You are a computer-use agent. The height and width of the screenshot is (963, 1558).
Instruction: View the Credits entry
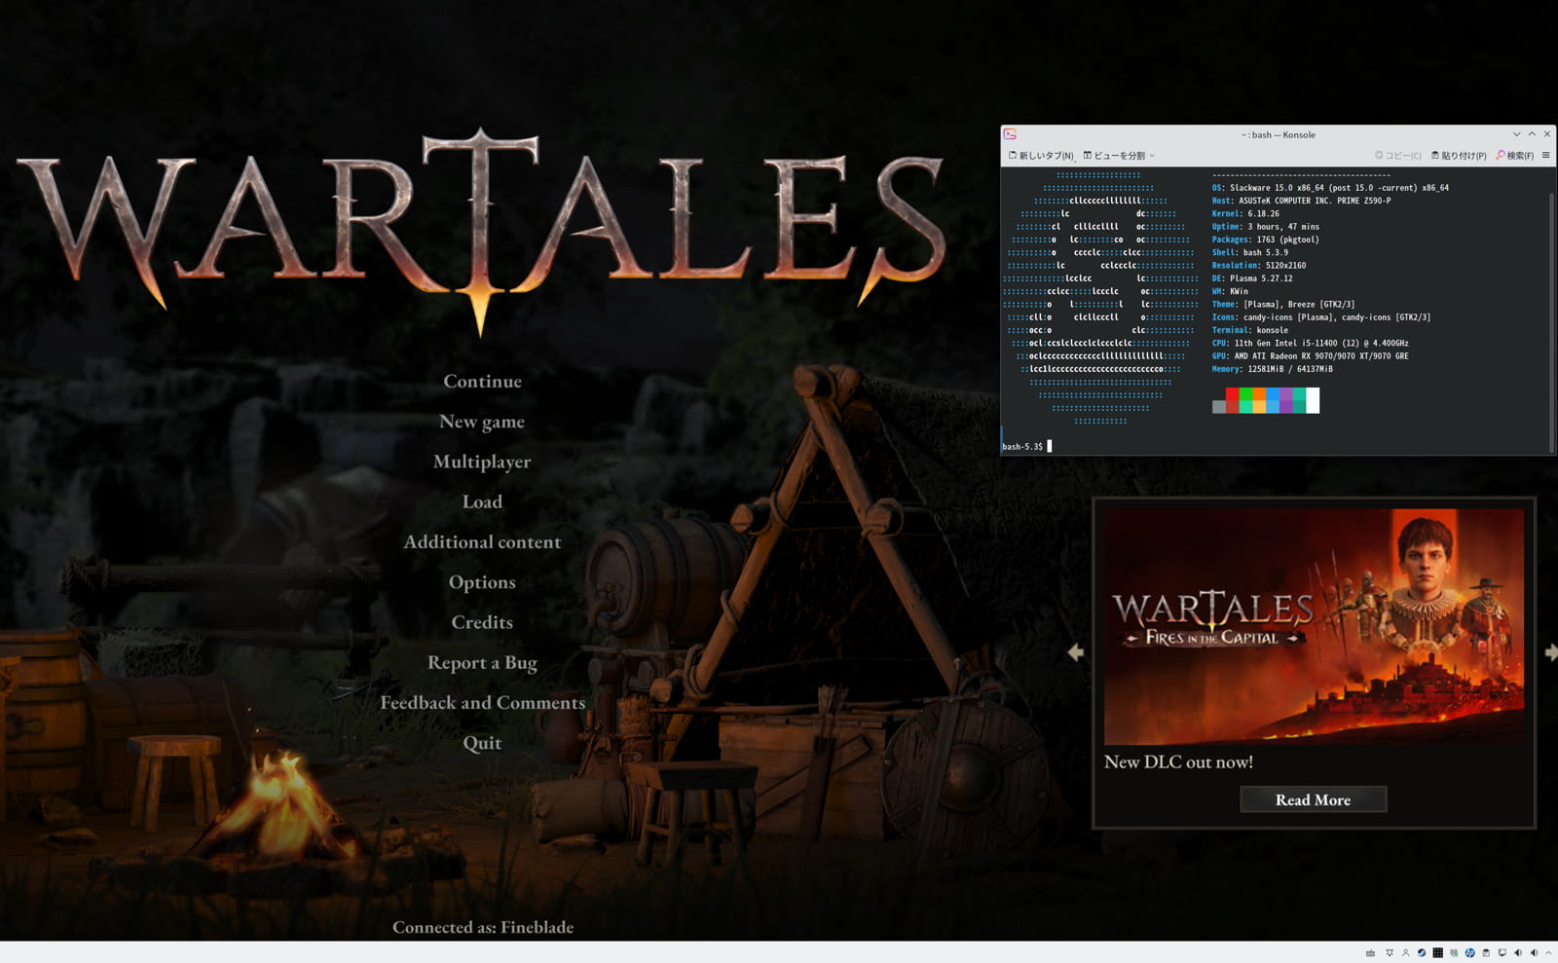(482, 622)
